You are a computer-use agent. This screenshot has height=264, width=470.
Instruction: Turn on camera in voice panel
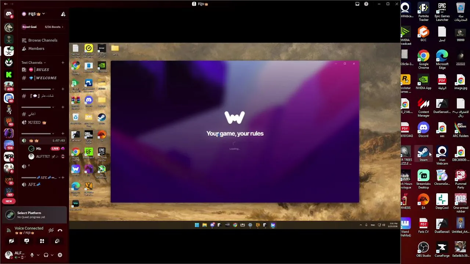pyautogui.click(x=11, y=241)
